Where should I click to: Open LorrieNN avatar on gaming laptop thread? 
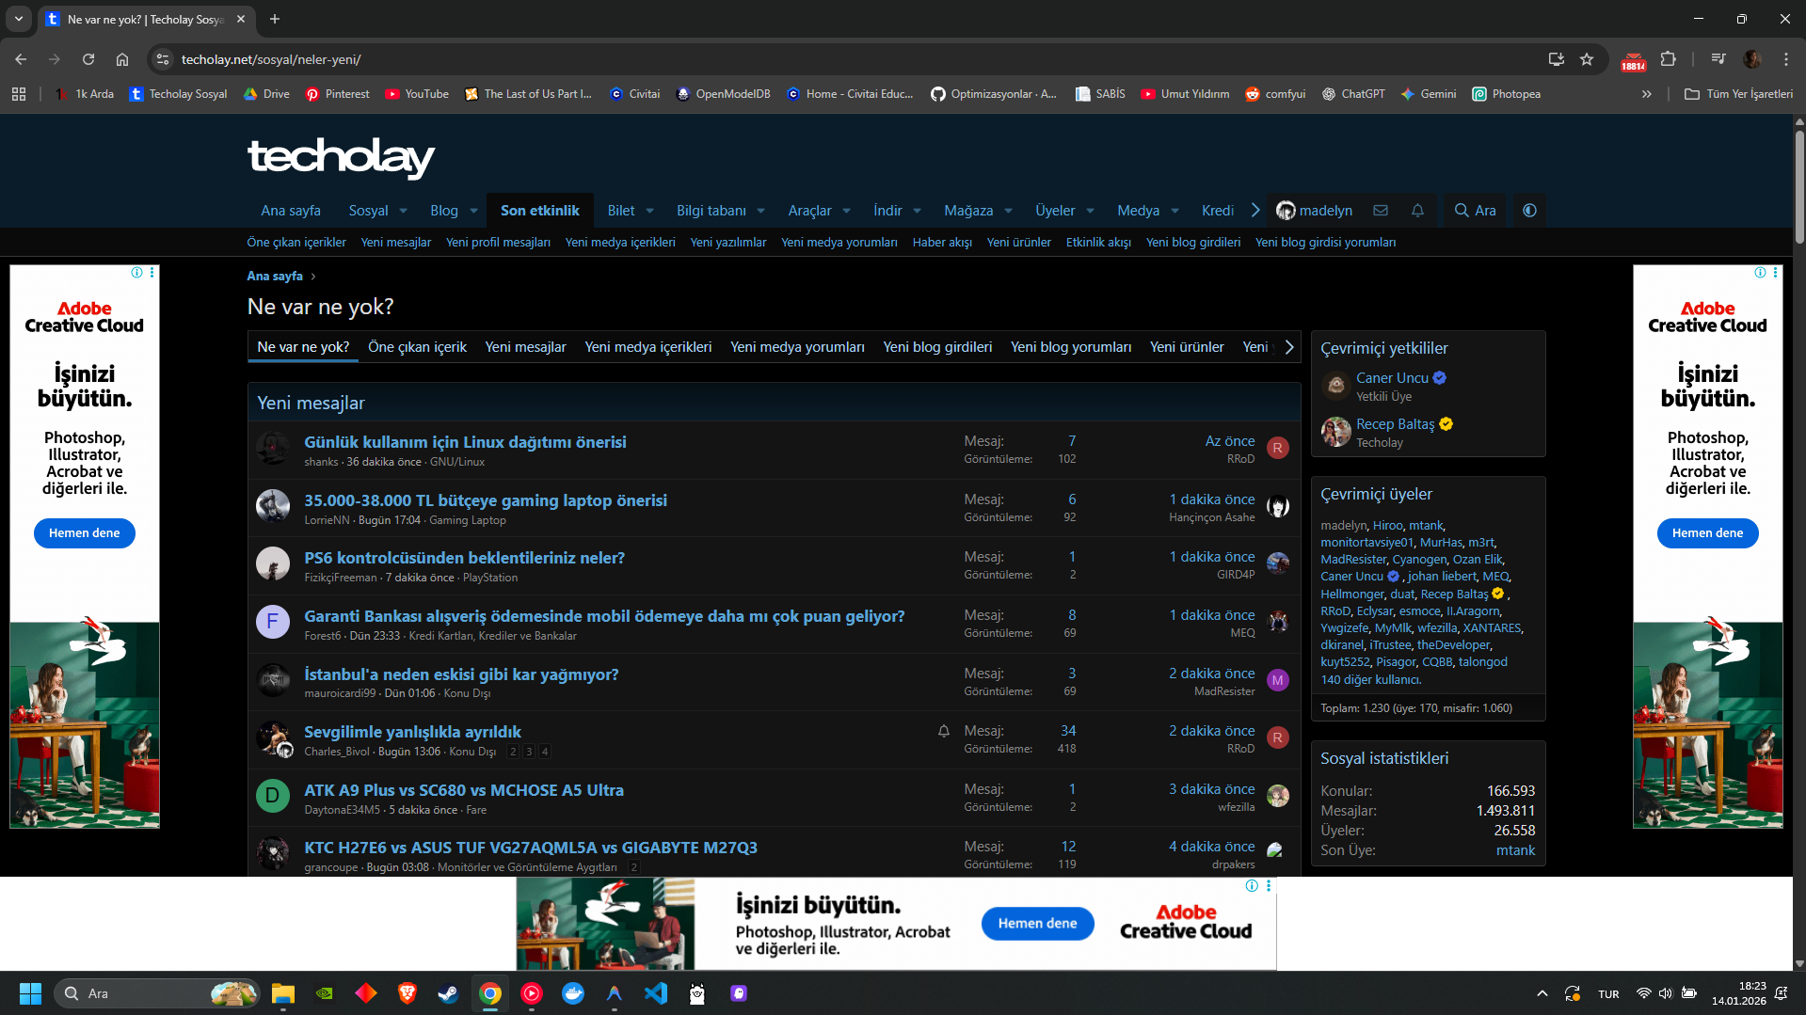click(x=273, y=506)
